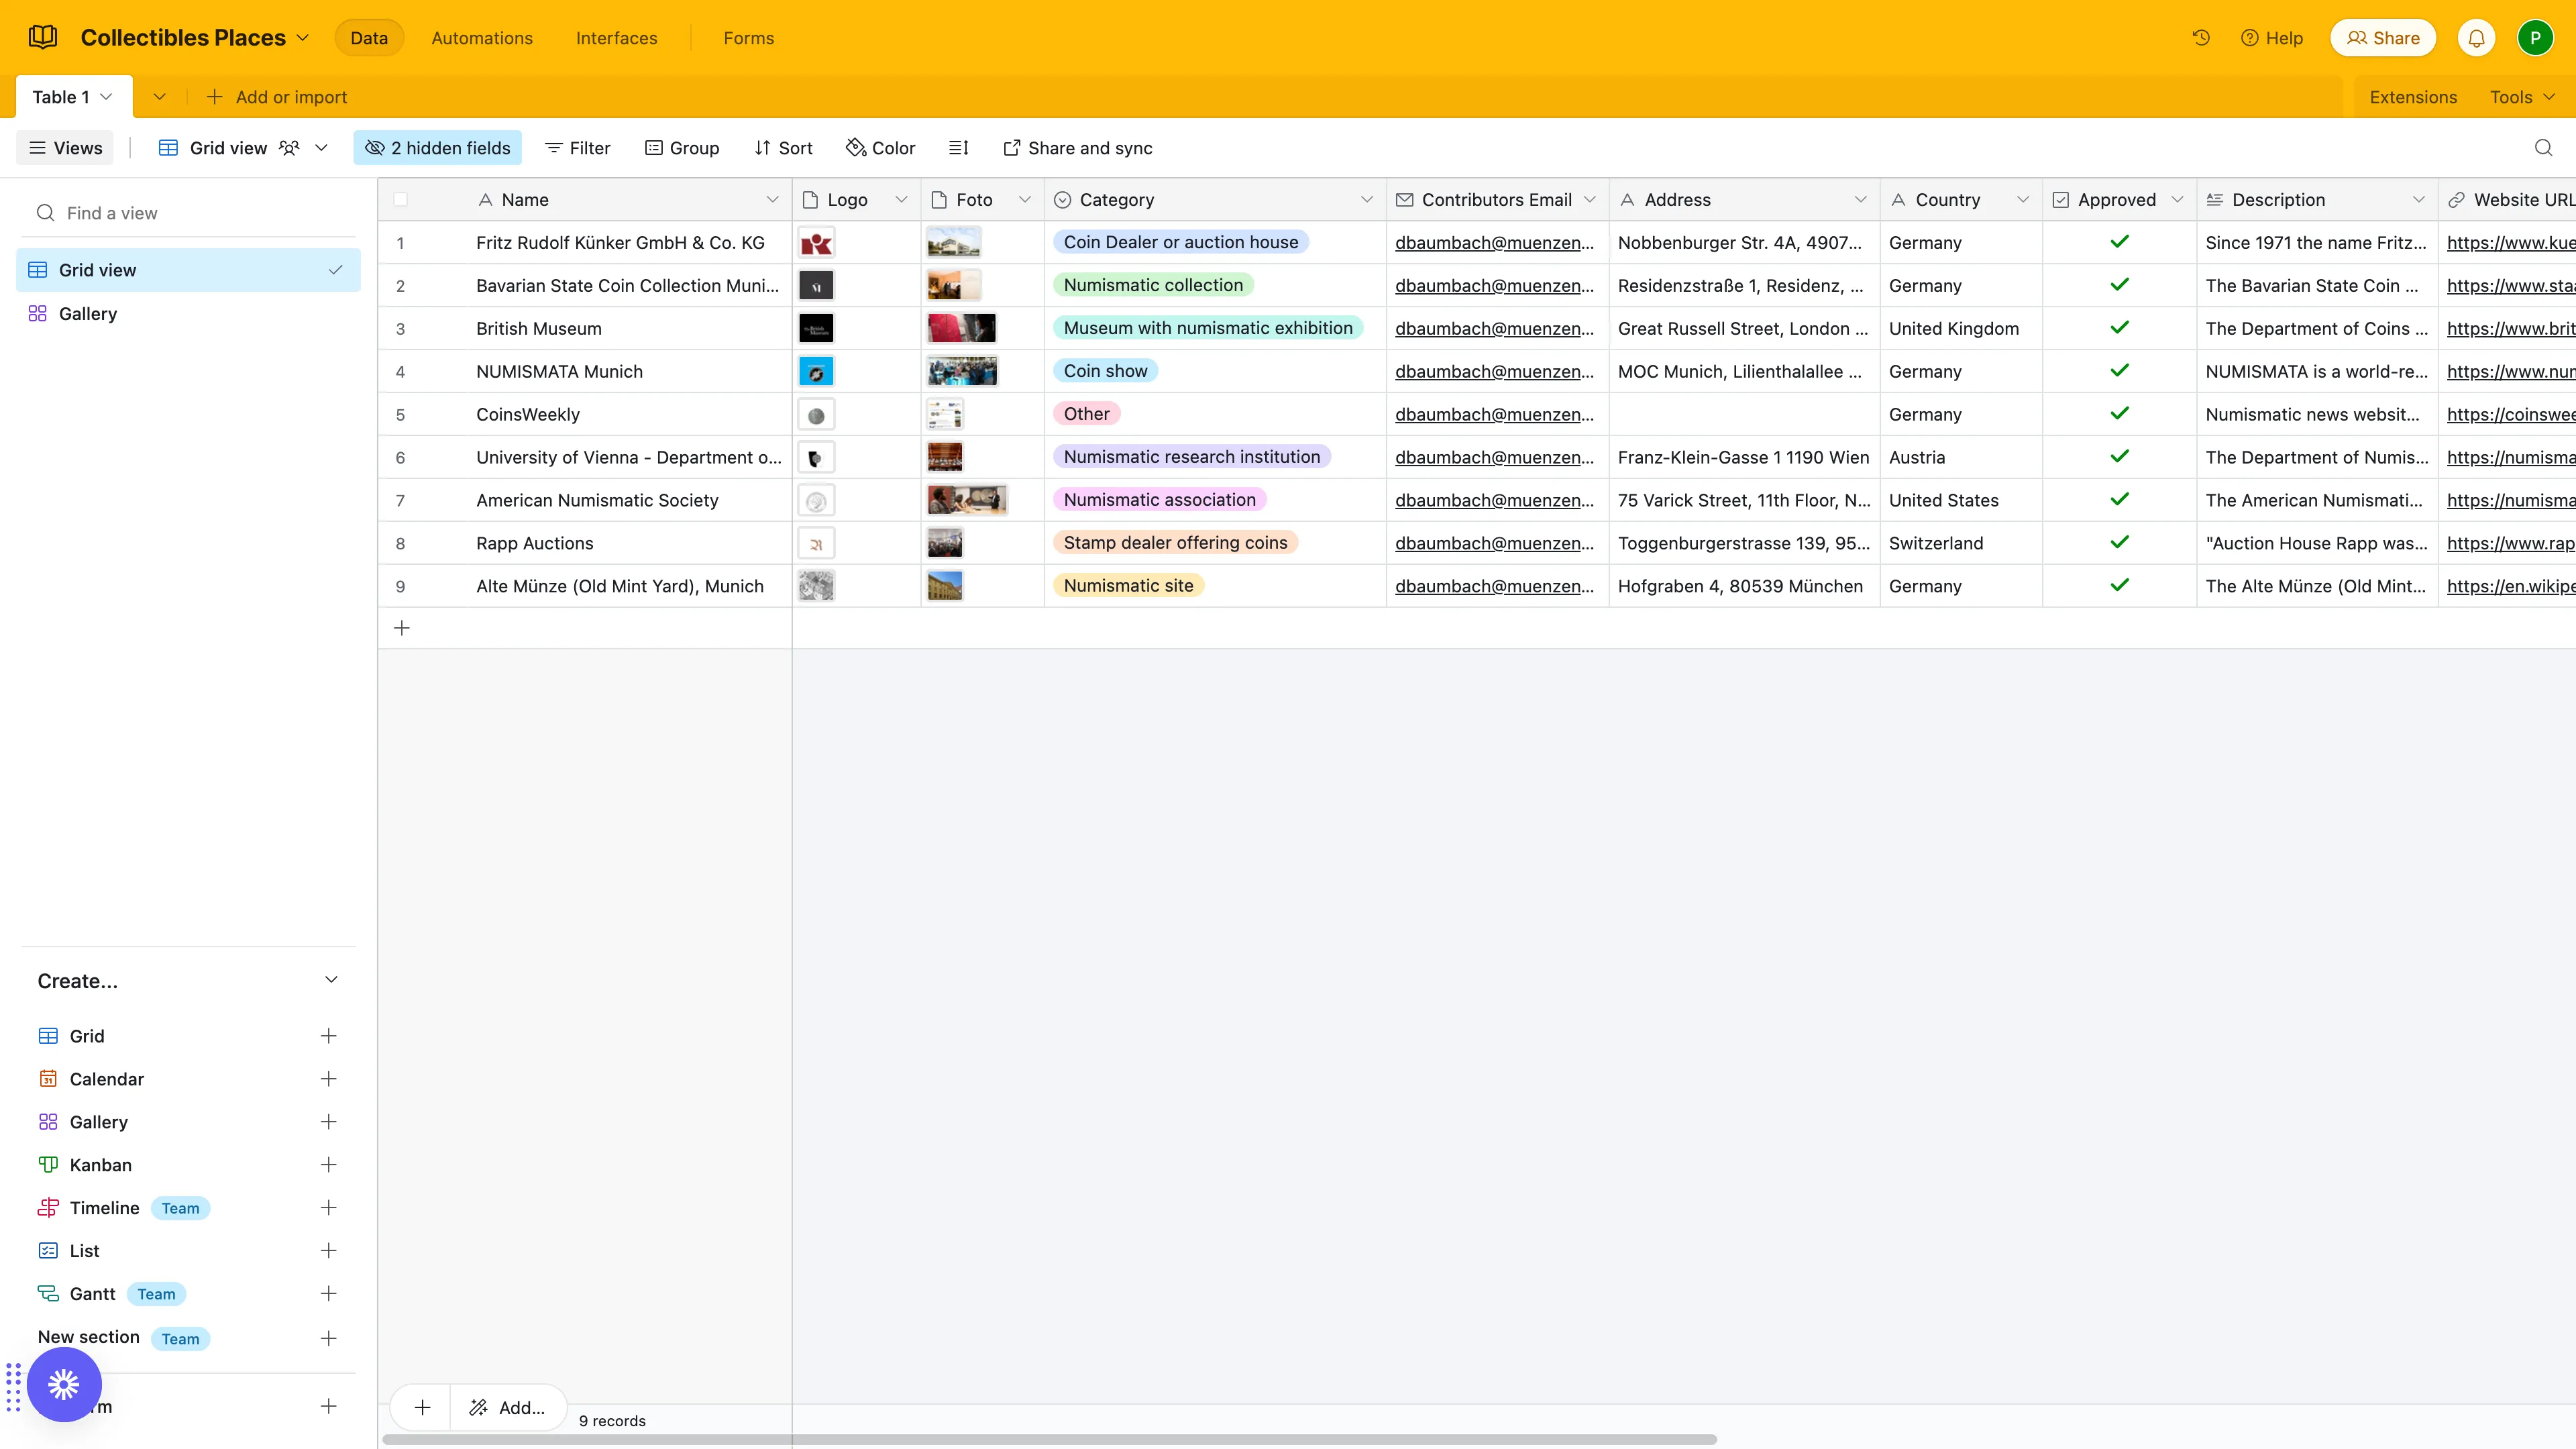Toggle Approved for University of Vienna
Image resolution: width=2576 pixels, height=1449 pixels.
point(2119,457)
